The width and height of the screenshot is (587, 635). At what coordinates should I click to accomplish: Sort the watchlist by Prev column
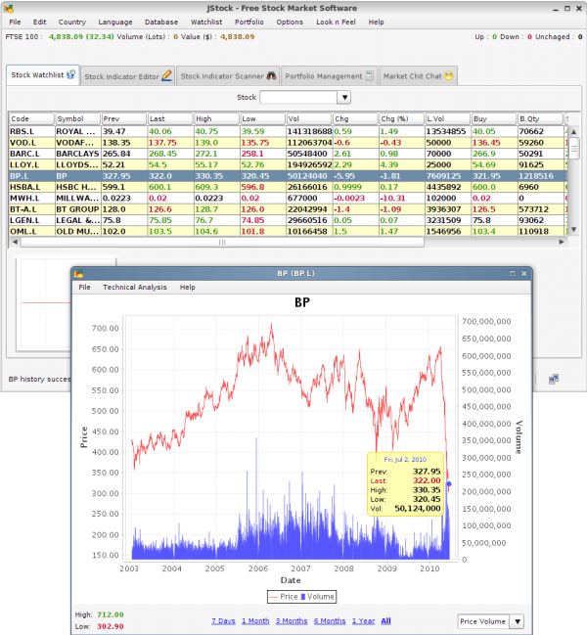(x=123, y=118)
